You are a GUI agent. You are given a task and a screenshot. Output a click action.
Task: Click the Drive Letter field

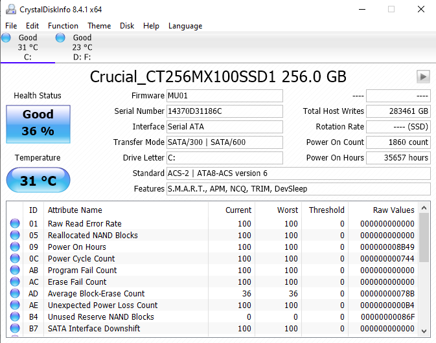tap(225, 158)
